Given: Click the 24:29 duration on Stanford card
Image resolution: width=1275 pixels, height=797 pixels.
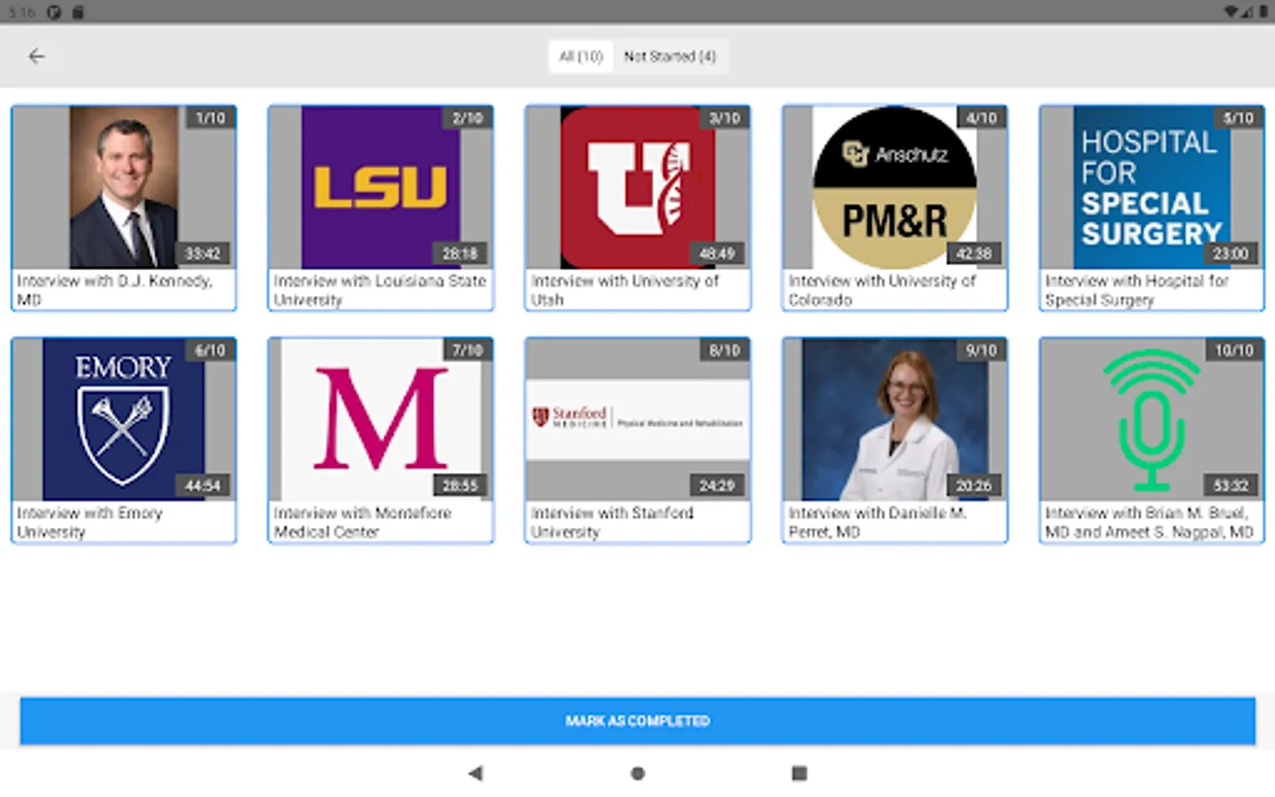Looking at the screenshot, I should [x=716, y=486].
